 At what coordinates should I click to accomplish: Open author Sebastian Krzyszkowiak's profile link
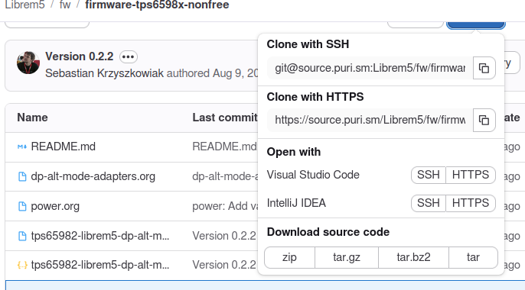tap(104, 73)
